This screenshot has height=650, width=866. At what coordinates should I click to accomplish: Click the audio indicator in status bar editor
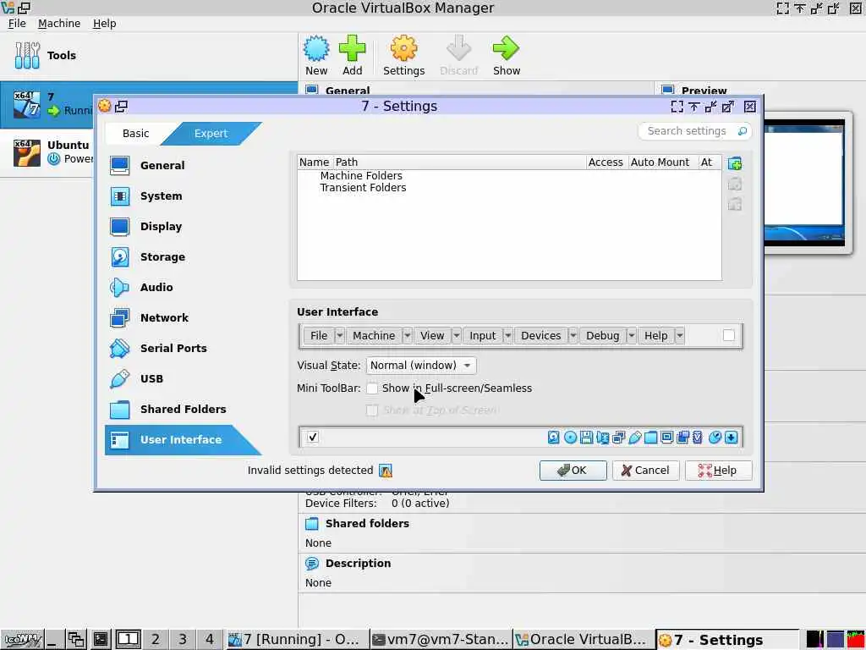(602, 438)
